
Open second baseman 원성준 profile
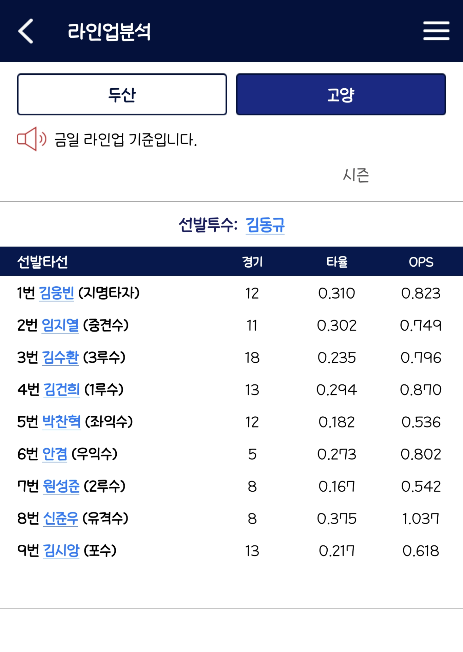click(x=61, y=486)
